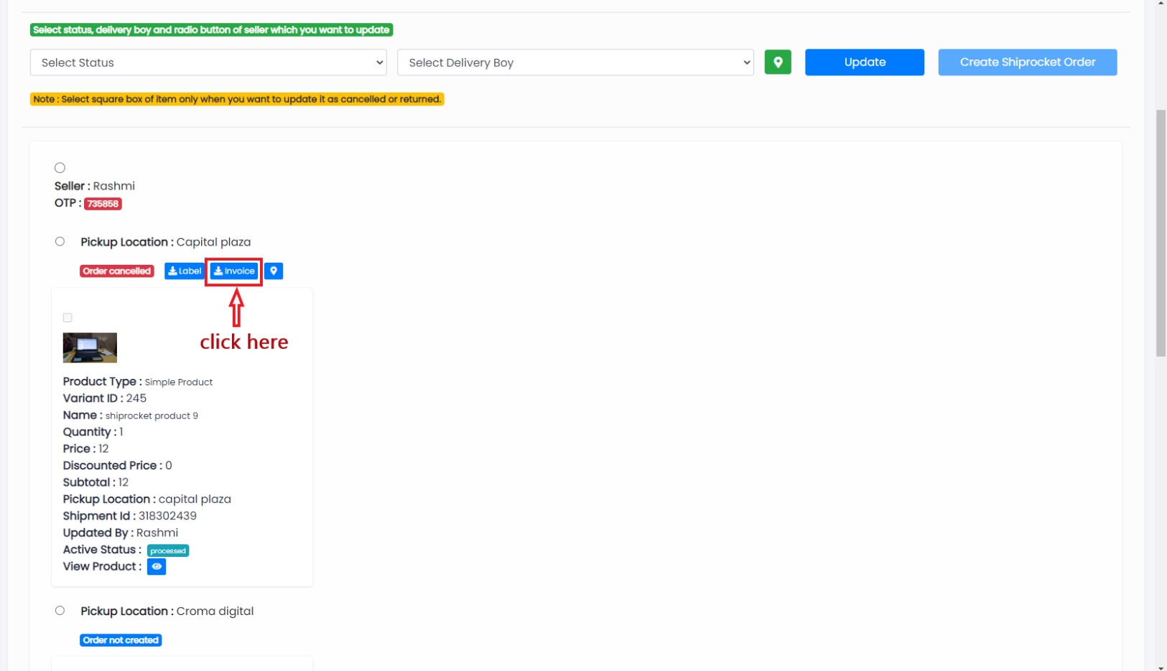Select the Capital plaza pickup location radio
1167x671 pixels.
point(60,241)
